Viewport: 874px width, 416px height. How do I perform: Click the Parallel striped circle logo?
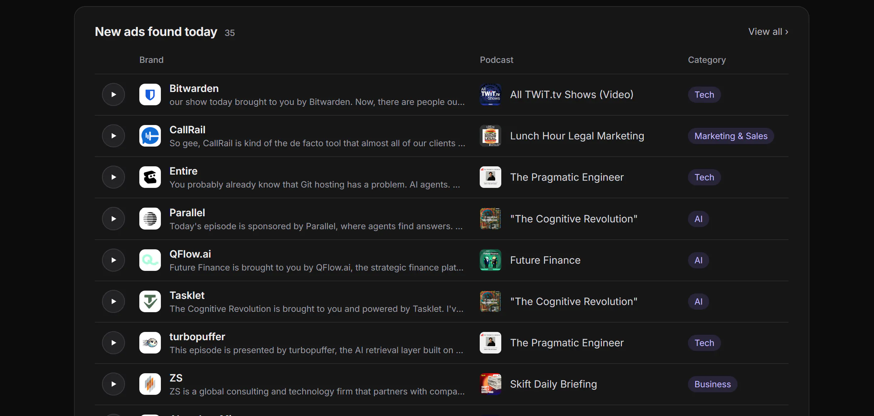click(150, 219)
